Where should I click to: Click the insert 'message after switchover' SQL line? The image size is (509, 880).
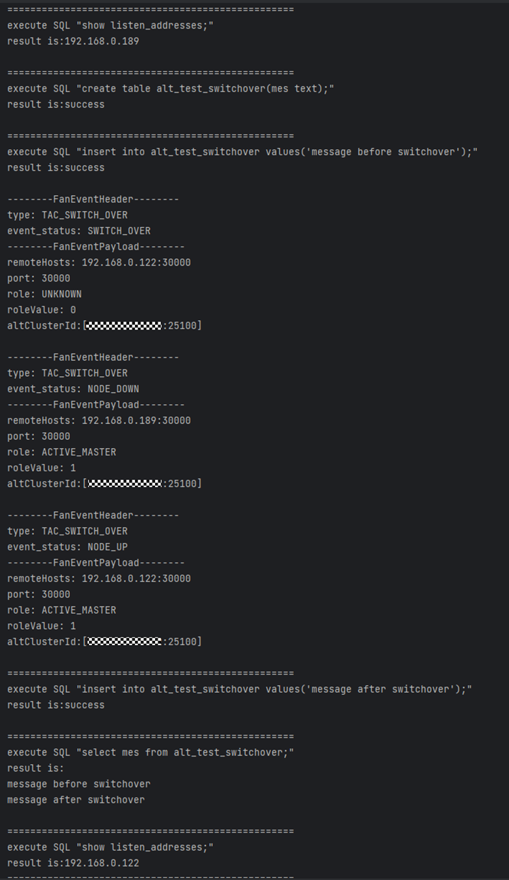(x=240, y=689)
